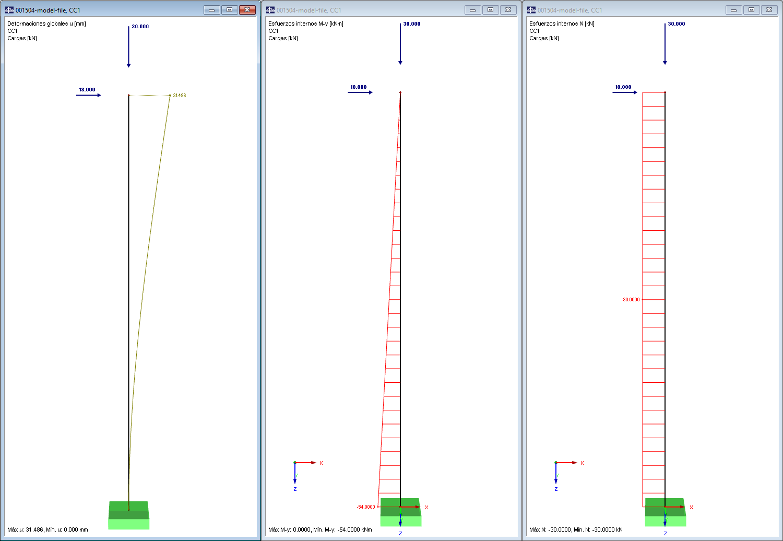This screenshot has width=783, height=541.
Task: Activate the N window by its title text
Action: click(x=570, y=10)
